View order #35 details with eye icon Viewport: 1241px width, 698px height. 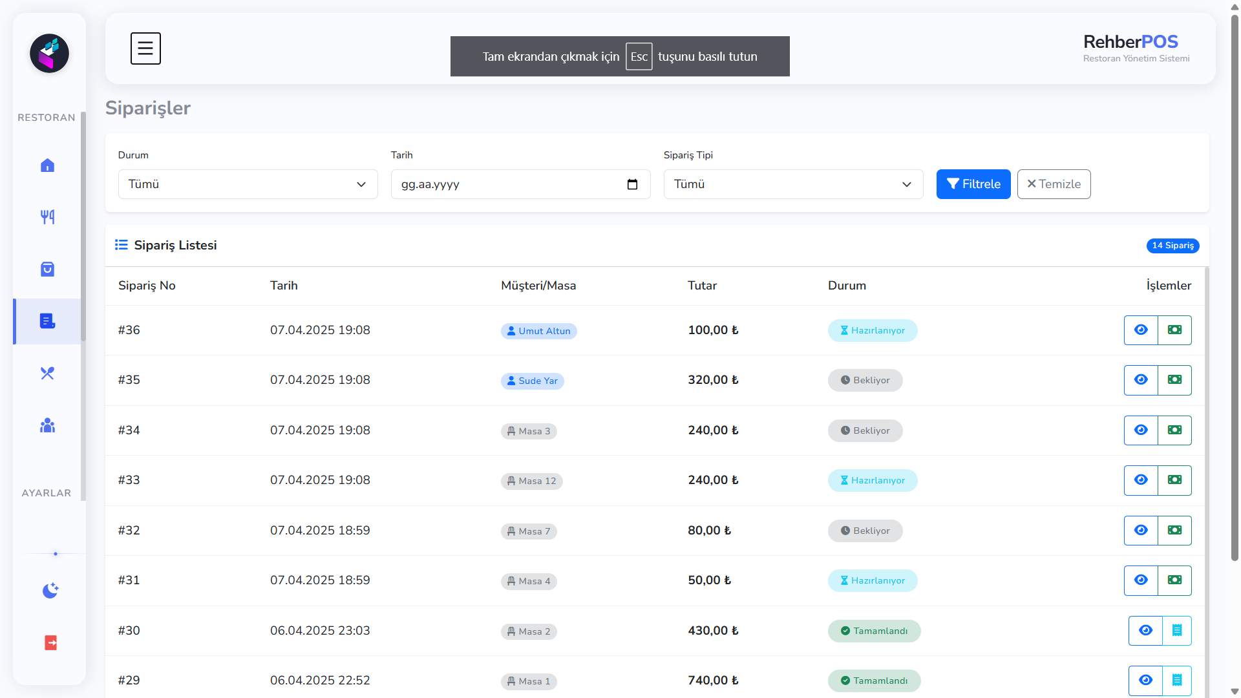pos(1141,380)
